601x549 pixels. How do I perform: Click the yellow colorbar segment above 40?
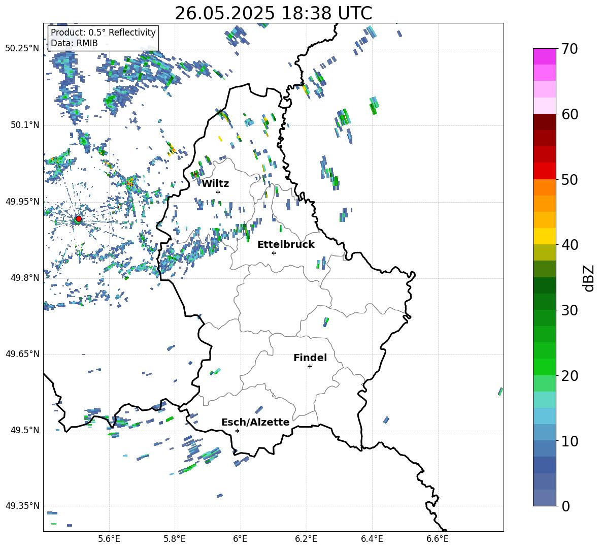pyautogui.click(x=545, y=236)
